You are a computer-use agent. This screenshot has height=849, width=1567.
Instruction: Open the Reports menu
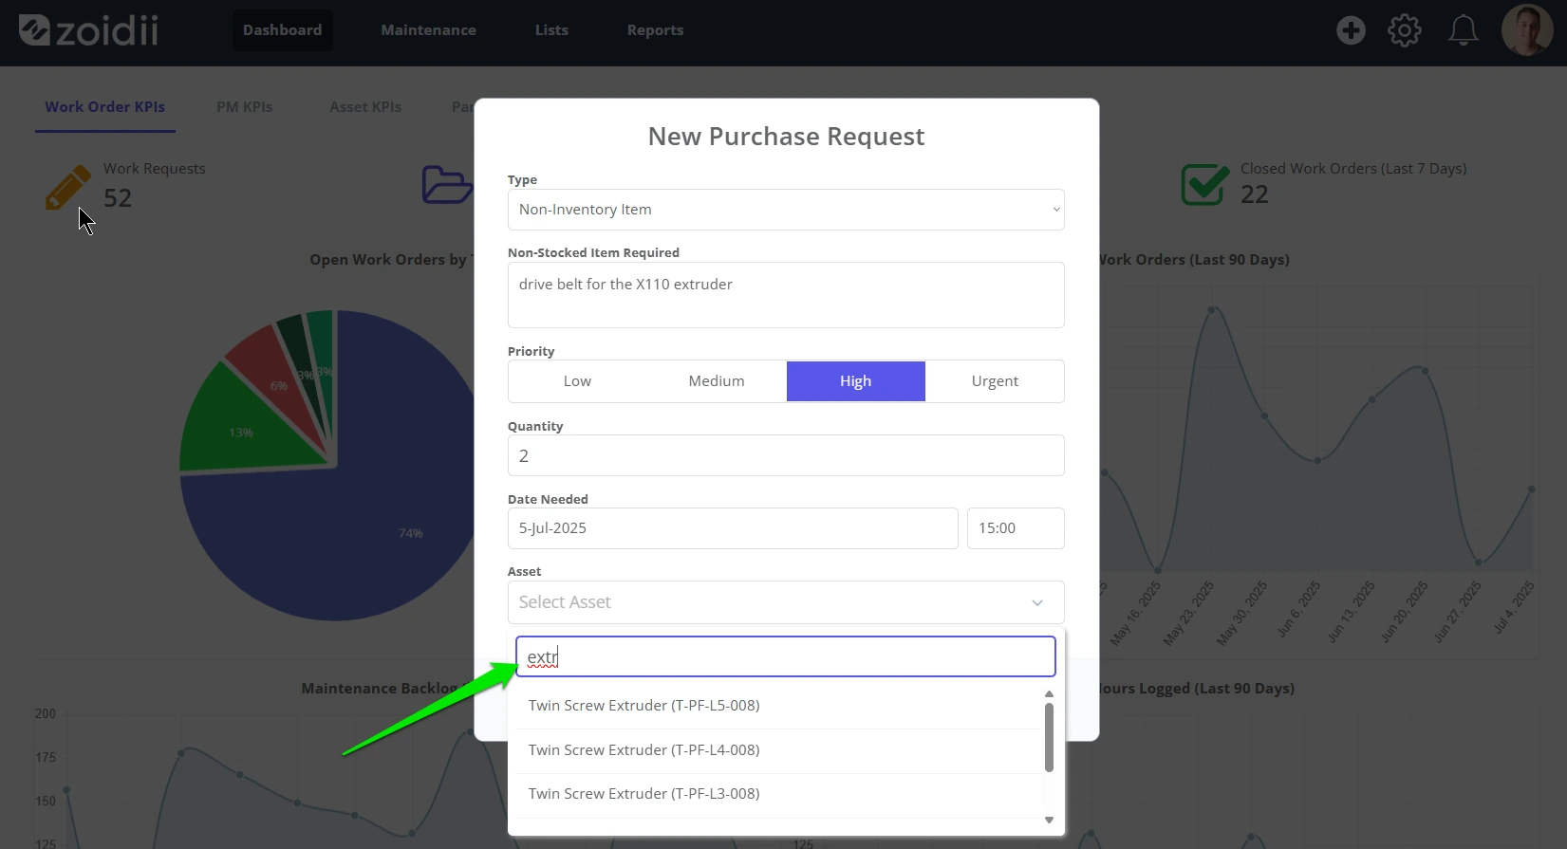655,30
